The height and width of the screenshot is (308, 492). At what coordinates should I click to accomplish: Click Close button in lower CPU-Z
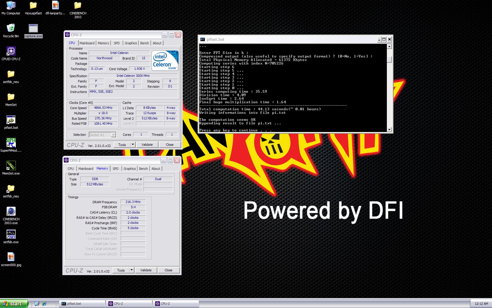(168, 270)
